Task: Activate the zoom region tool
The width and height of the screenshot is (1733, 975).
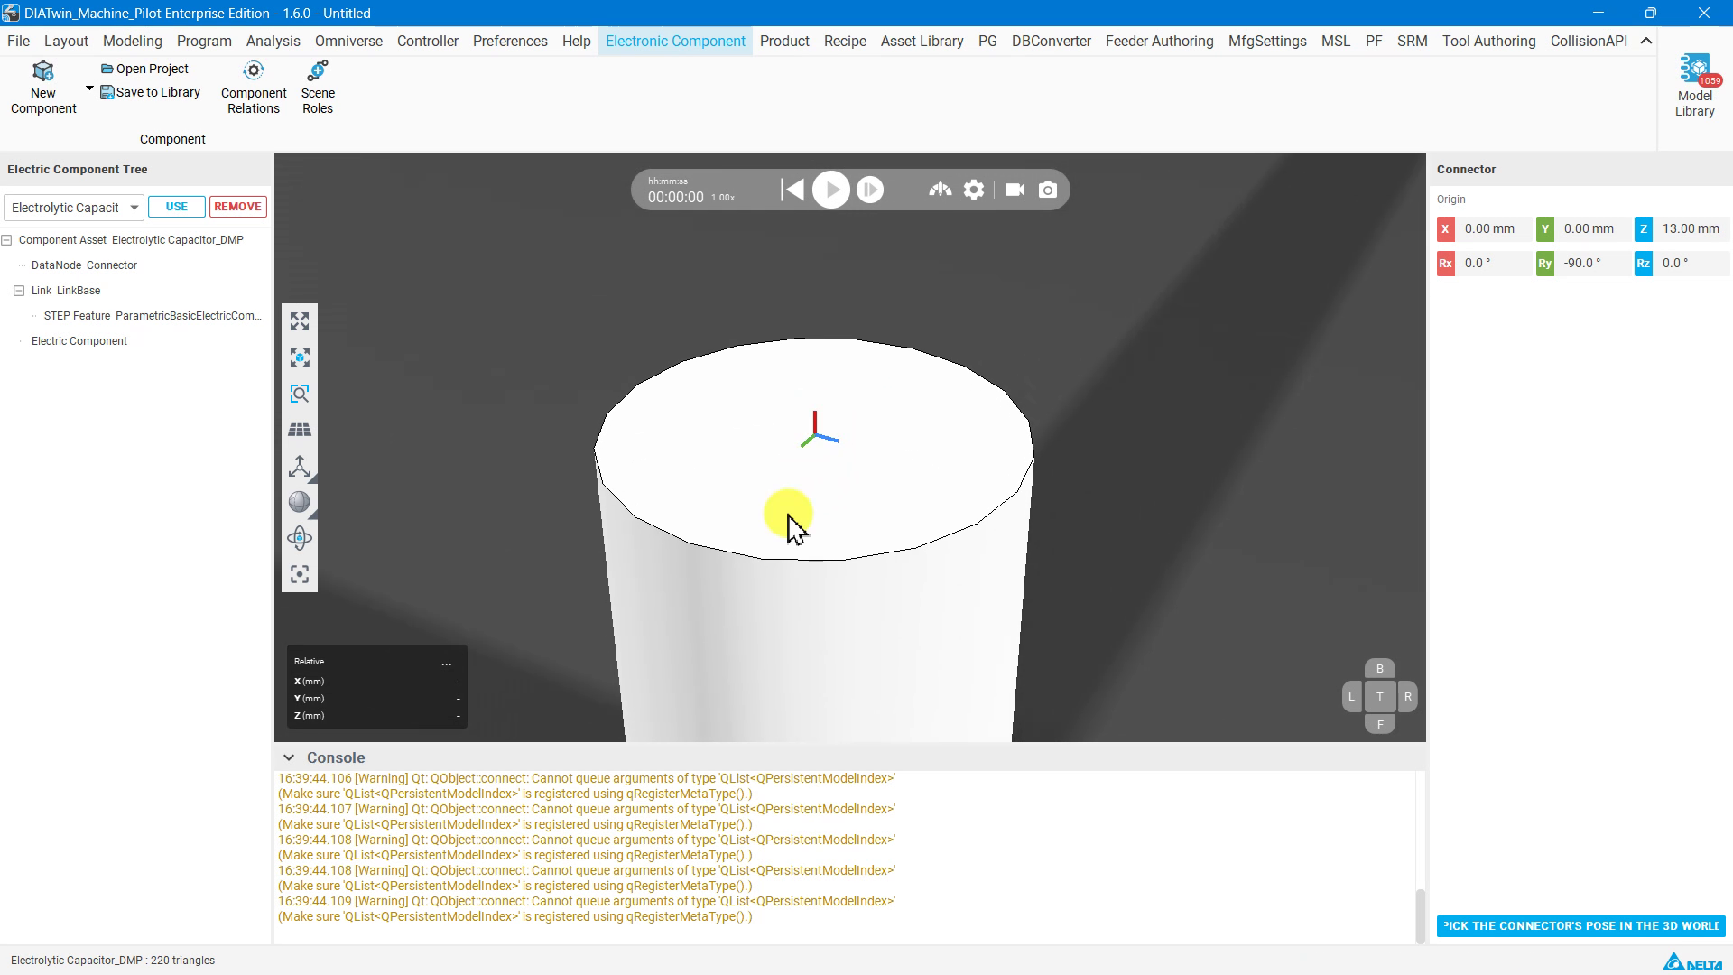Action: 300,395
